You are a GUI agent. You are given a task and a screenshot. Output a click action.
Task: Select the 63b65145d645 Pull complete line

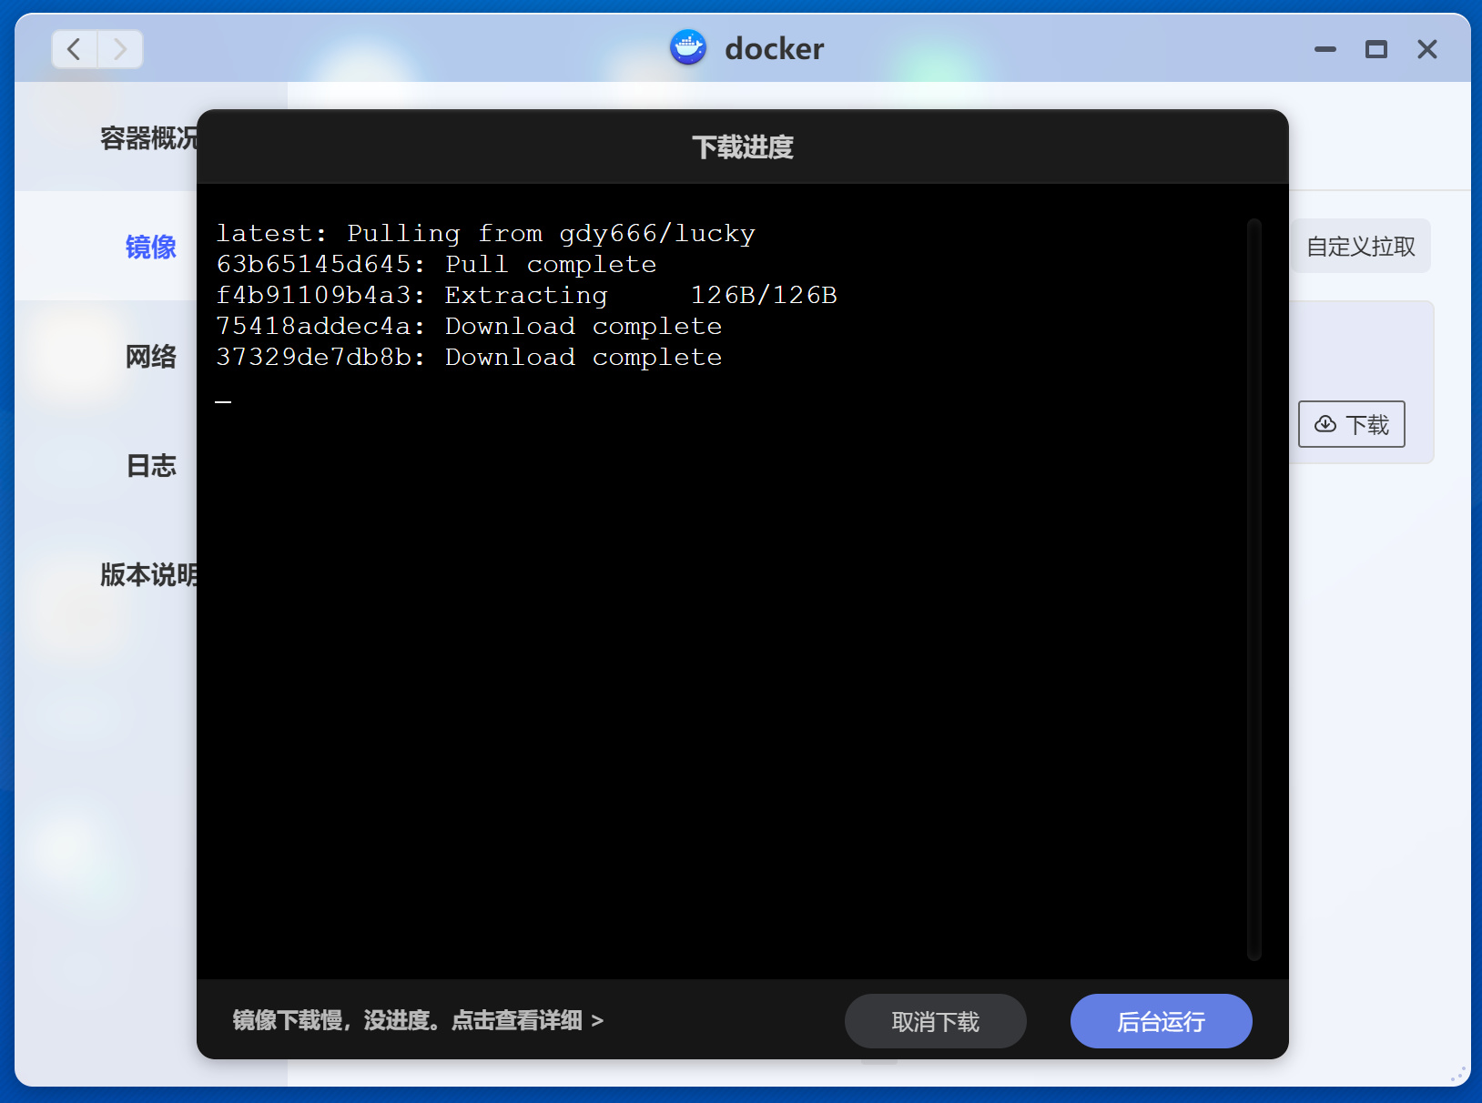point(437,265)
